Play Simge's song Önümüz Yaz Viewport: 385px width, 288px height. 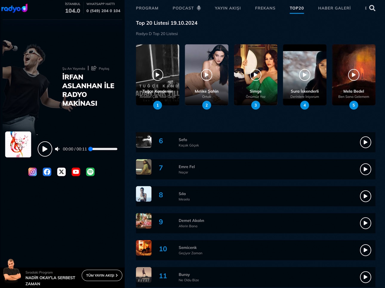255,75
